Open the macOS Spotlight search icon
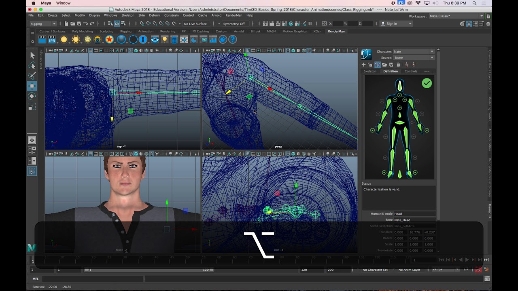Viewport: 518px width, 291px height. tap(474, 3)
